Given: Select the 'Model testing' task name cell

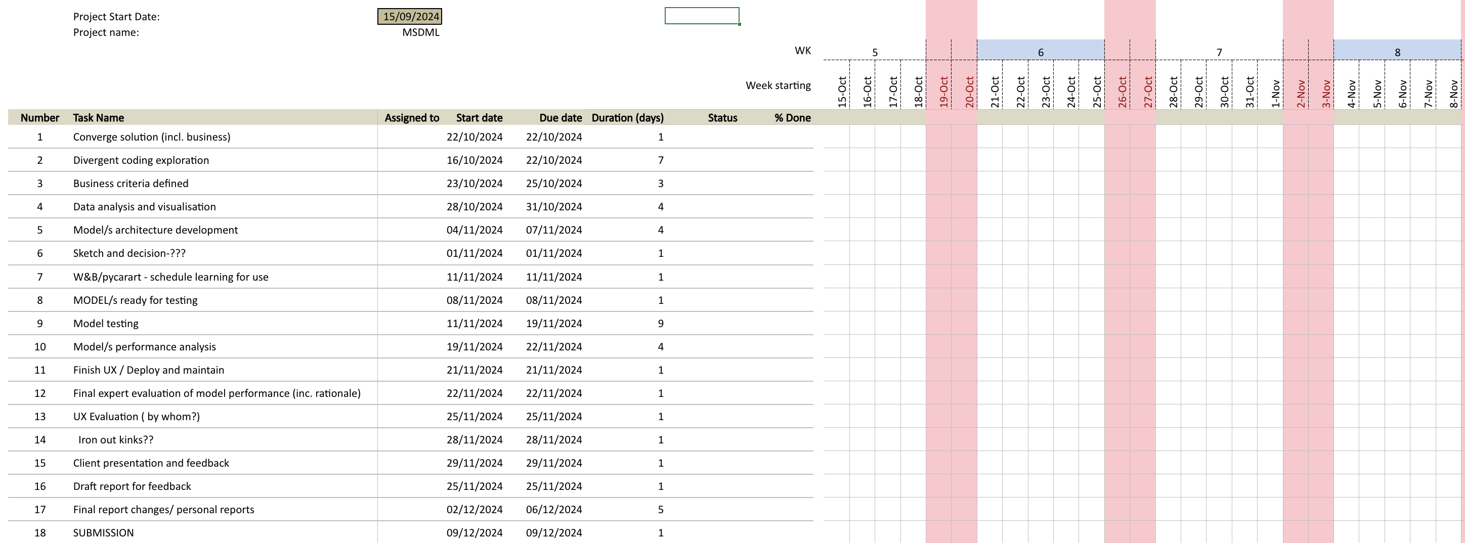Looking at the screenshot, I should 106,324.
